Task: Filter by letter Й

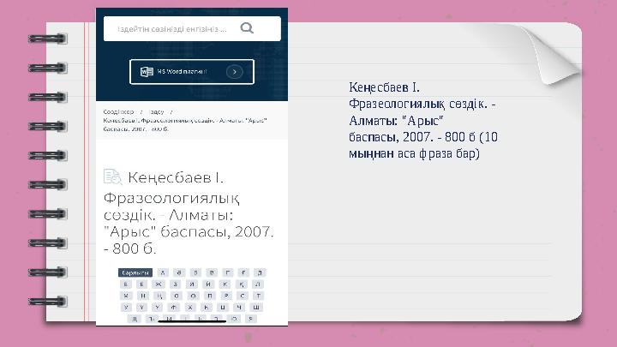Action: (208, 284)
